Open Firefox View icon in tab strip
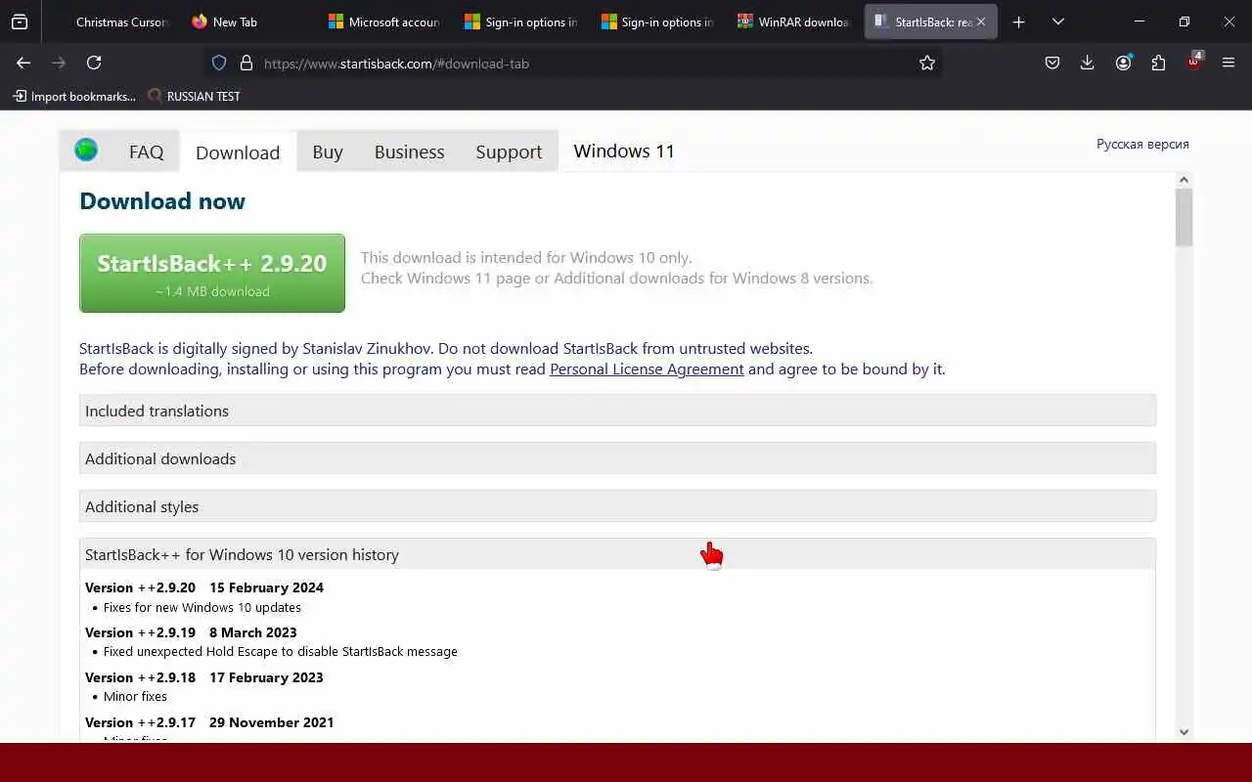1252x782 pixels. pyautogui.click(x=20, y=22)
